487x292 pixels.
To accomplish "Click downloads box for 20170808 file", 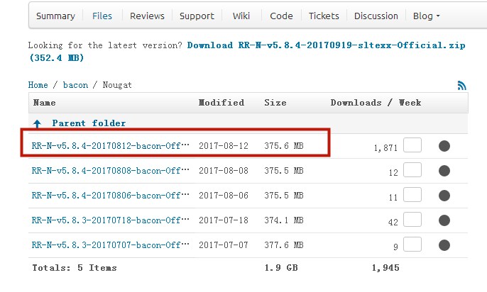I will pos(412,170).
